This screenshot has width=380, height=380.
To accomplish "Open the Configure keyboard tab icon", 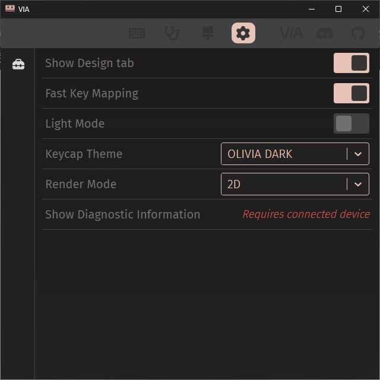I will (137, 33).
